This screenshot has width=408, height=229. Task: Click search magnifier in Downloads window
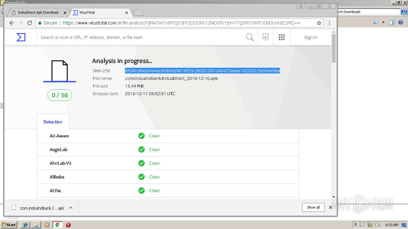[404, 12]
